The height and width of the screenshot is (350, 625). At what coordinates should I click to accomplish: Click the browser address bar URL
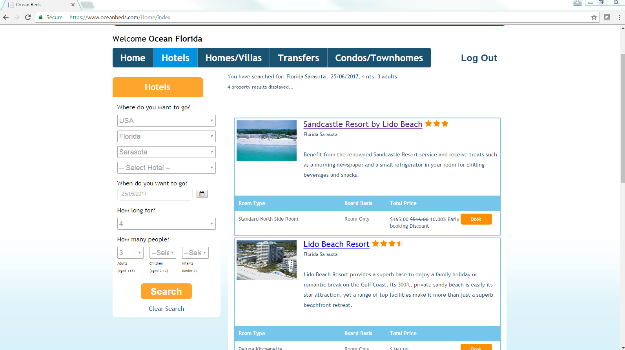pos(120,17)
